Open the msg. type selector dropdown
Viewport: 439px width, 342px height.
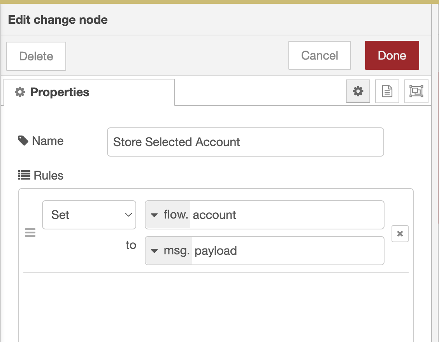pyautogui.click(x=169, y=251)
